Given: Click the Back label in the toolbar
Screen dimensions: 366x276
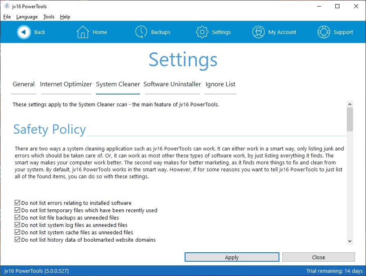Looking at the screenshot, I should click(x=40, y=32).
